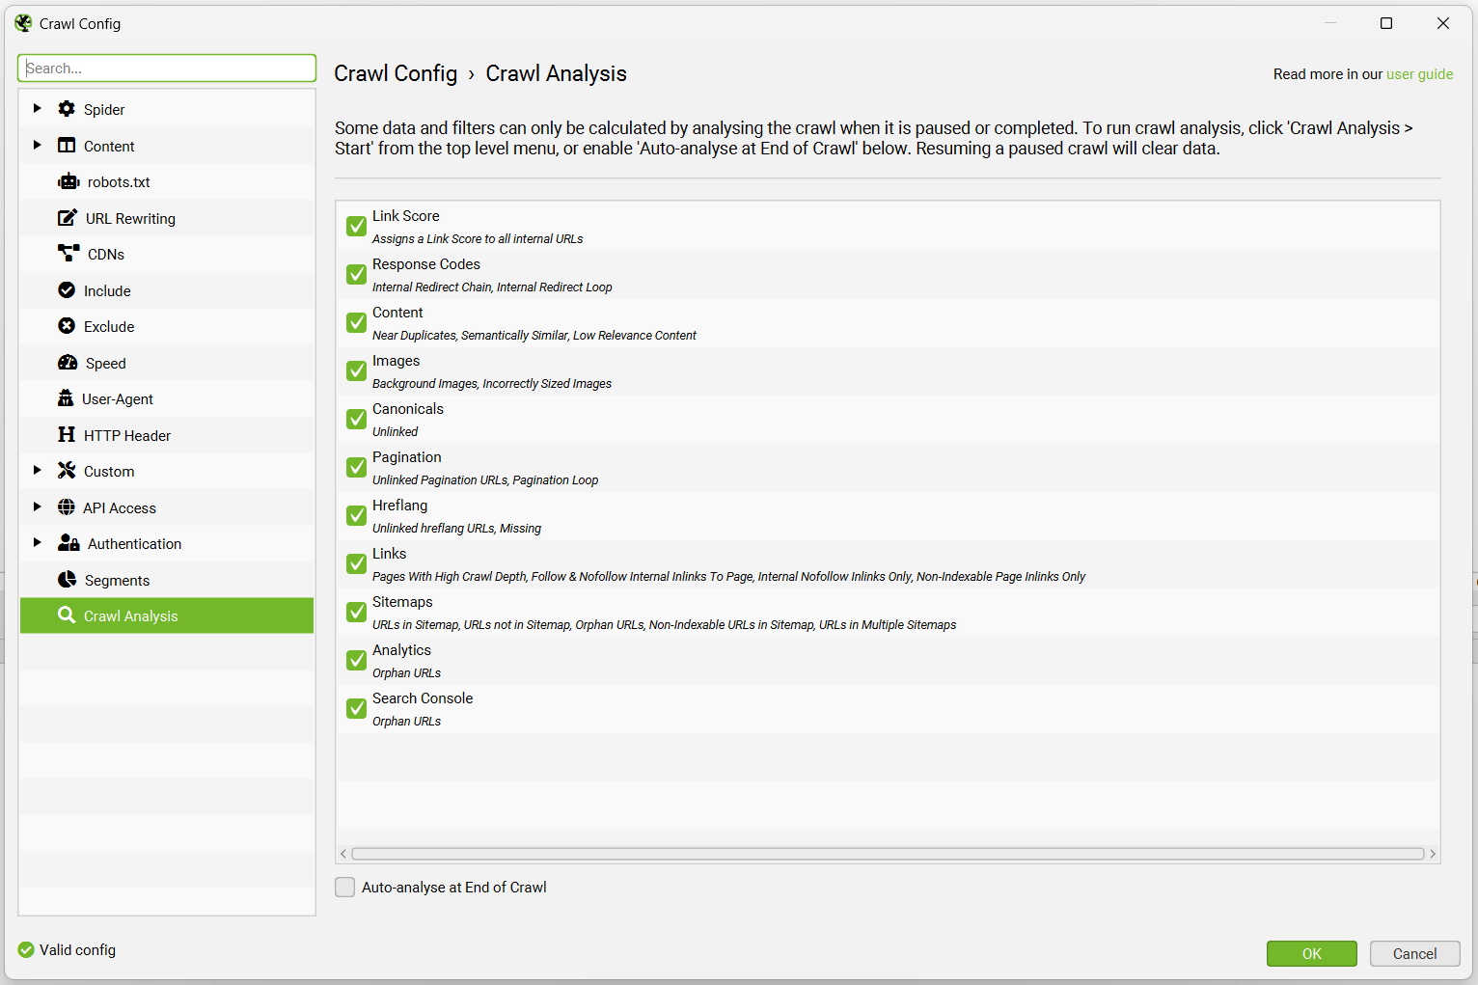
Task: Expand the Spider section
Action: point(37,109)
